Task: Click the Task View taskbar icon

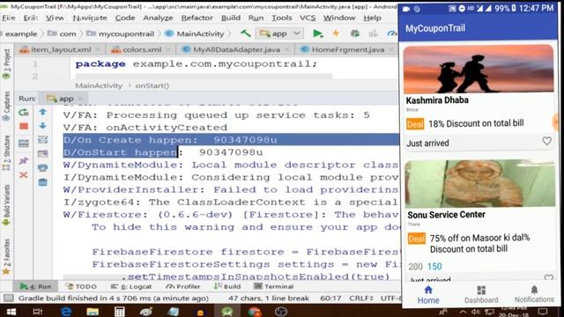Action: tap(37, 311)
